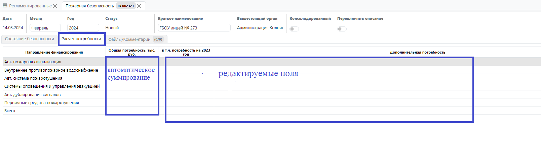
Task: Toggle the Консолидированный switch
Action: [x=294, y=29]
